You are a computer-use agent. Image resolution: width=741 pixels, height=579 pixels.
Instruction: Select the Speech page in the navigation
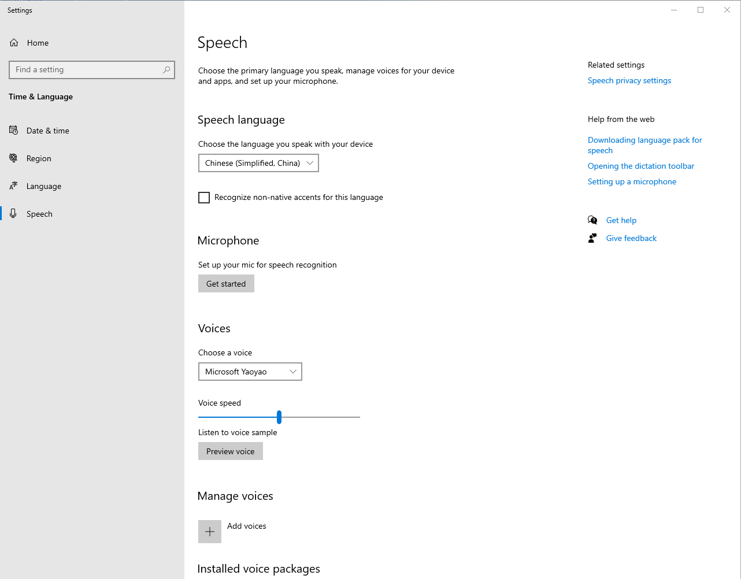39,213
